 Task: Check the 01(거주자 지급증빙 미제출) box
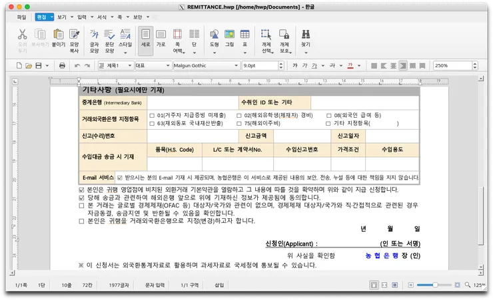pos(152,116)
